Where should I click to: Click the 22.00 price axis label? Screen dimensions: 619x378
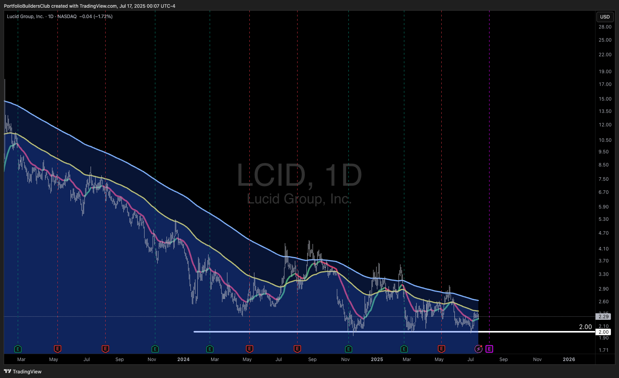[605, 55]
